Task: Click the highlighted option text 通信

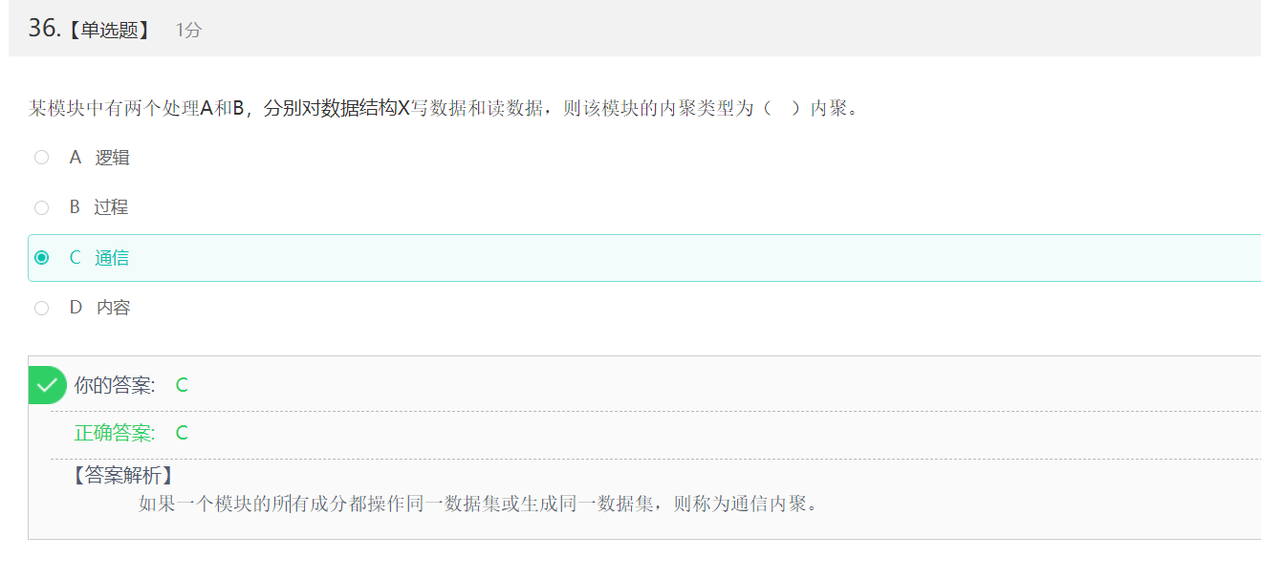Action: tap(112, 258)
